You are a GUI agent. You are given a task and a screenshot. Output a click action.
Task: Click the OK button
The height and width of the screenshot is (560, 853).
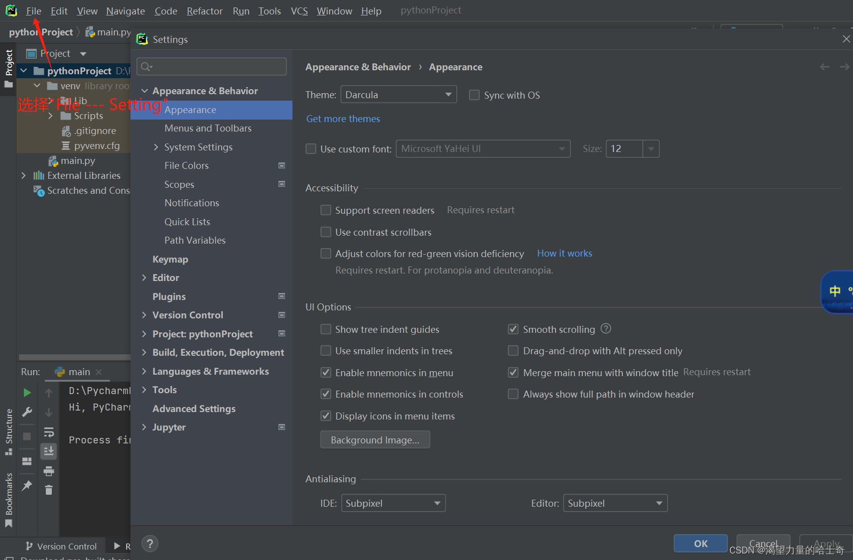click(701, 544)
